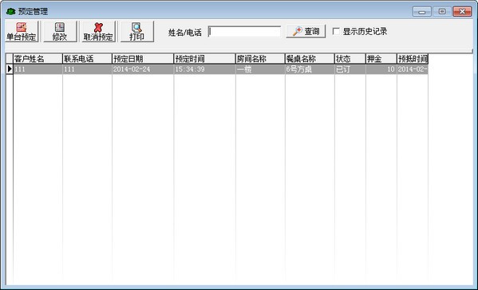Click 房间名称 column header
Viewport: 478px width, 290px height.
pos(260,59)
